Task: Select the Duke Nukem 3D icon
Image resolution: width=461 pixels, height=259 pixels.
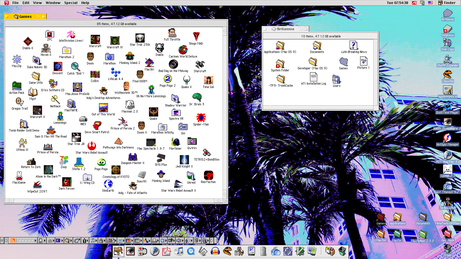Action: 37,60
